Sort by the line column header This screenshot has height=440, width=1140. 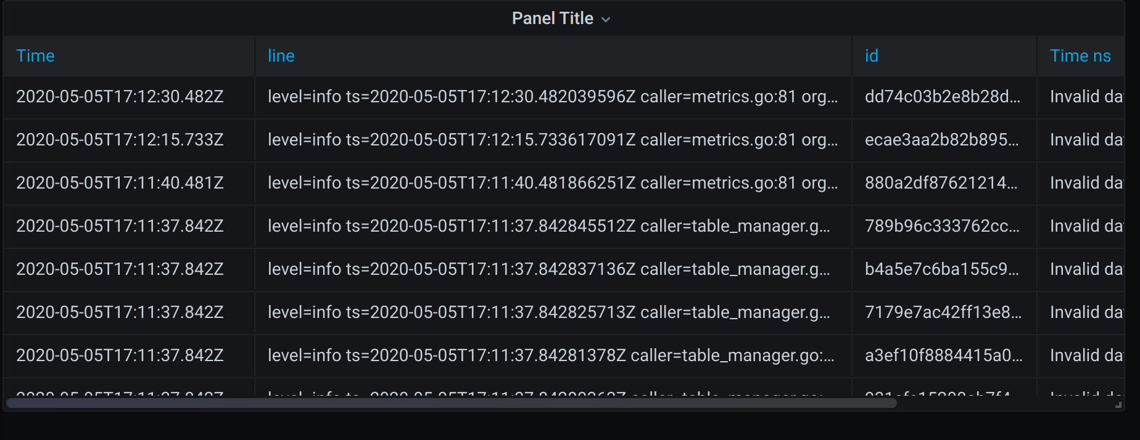click(281, 55)
